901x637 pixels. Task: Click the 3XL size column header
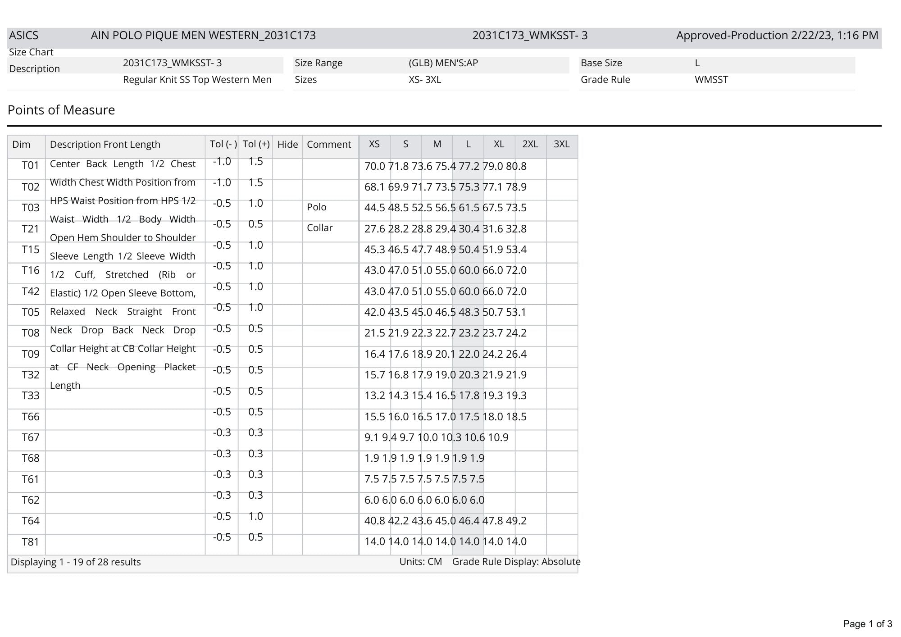pyautogui.click(x=561, y=144)
